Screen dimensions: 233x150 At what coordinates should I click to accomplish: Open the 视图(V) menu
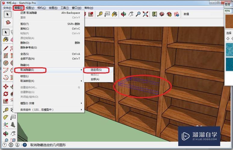coord(30,8)
